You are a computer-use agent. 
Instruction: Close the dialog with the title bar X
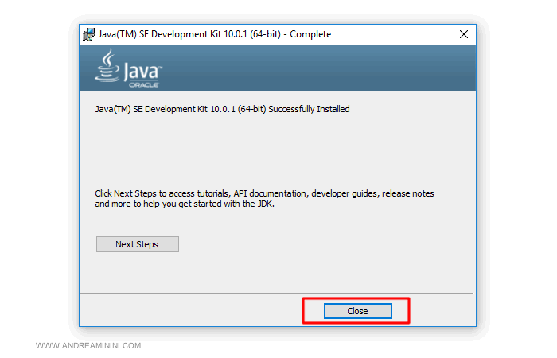(x=464, y=34)
